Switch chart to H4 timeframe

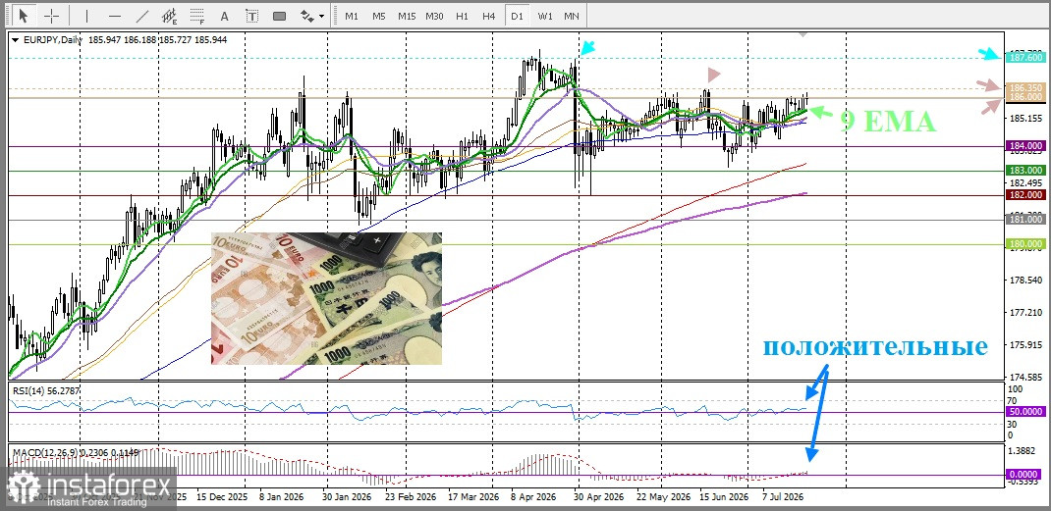[488, 16]
